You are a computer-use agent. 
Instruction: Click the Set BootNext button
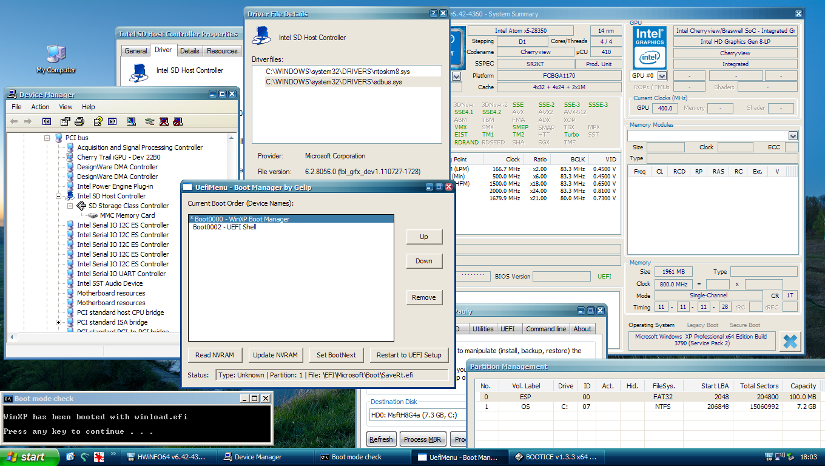(x=336, y=355)
